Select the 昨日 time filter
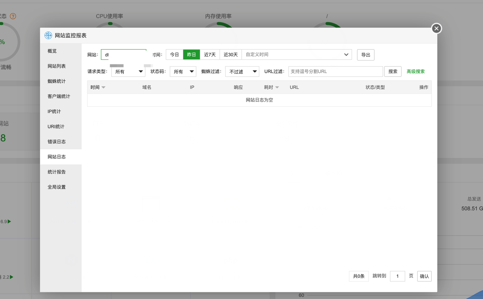The height and width of the screenshot is (299, 483). tap(192, 54)
